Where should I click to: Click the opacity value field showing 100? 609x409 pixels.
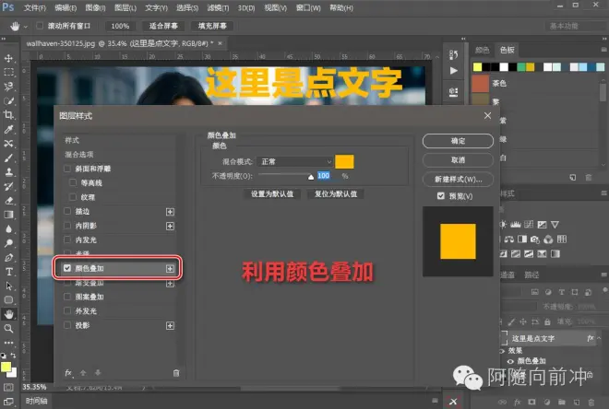point(324,176)
